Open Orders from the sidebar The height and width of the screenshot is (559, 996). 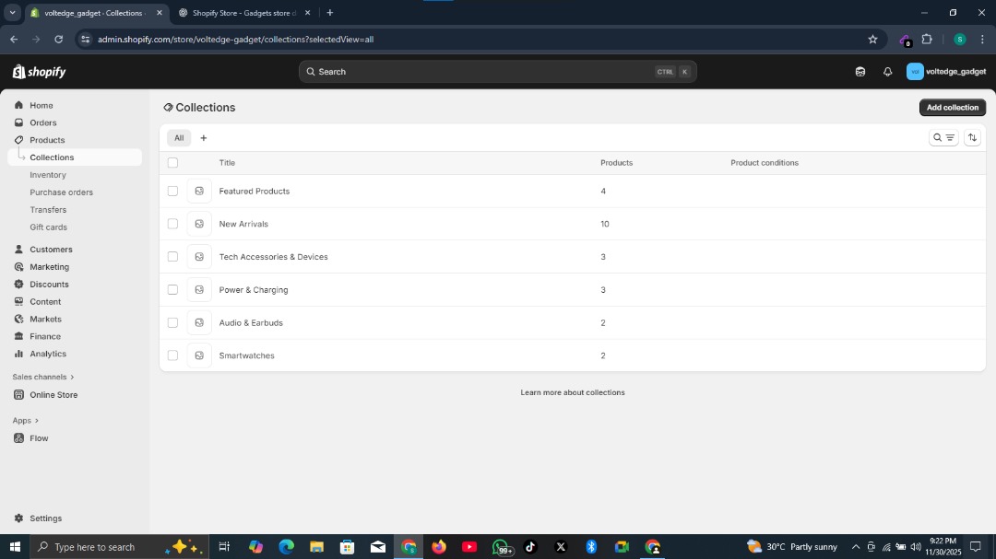pyautogui.click(x=42, y=122)
